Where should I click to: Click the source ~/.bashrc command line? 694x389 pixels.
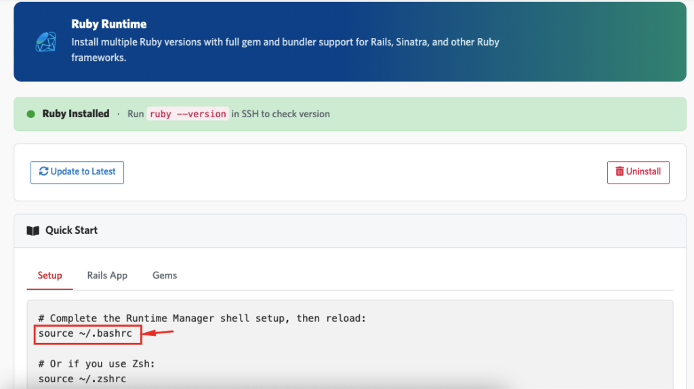click(x=85, y=333)
